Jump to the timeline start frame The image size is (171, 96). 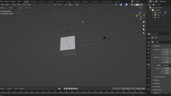coord(65,89)
